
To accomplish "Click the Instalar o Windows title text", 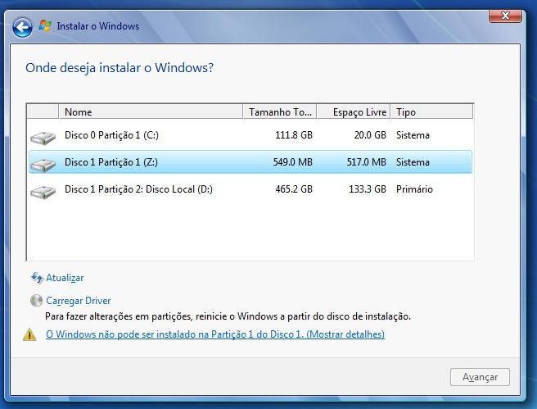I will (x=98, y=26).
